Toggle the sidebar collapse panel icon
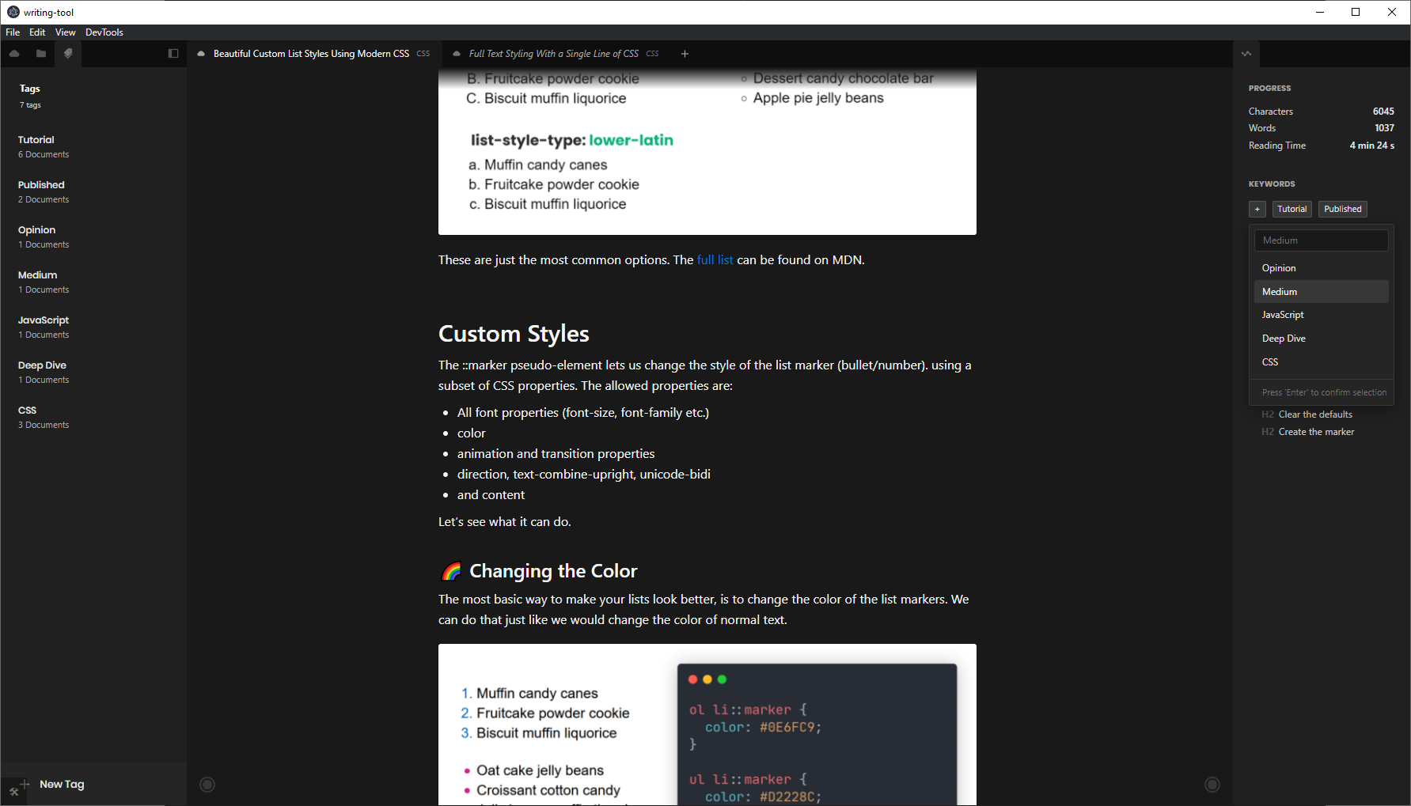1411x806 pixels. tap(173, 54)
